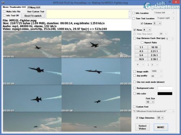Click the white Background color swatch
This screenshot has height=135, width=181.
point(165,88)
